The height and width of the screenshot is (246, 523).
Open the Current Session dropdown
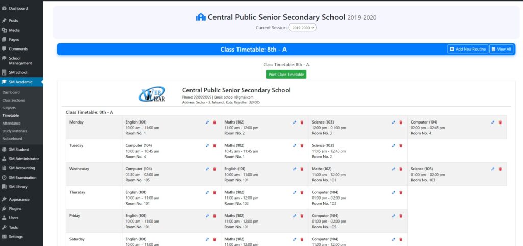click(302, 27)
